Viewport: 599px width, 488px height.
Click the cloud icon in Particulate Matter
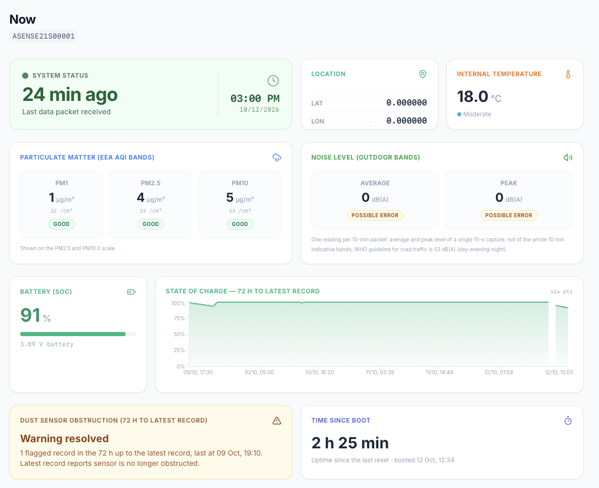click(x=277, y=158)
